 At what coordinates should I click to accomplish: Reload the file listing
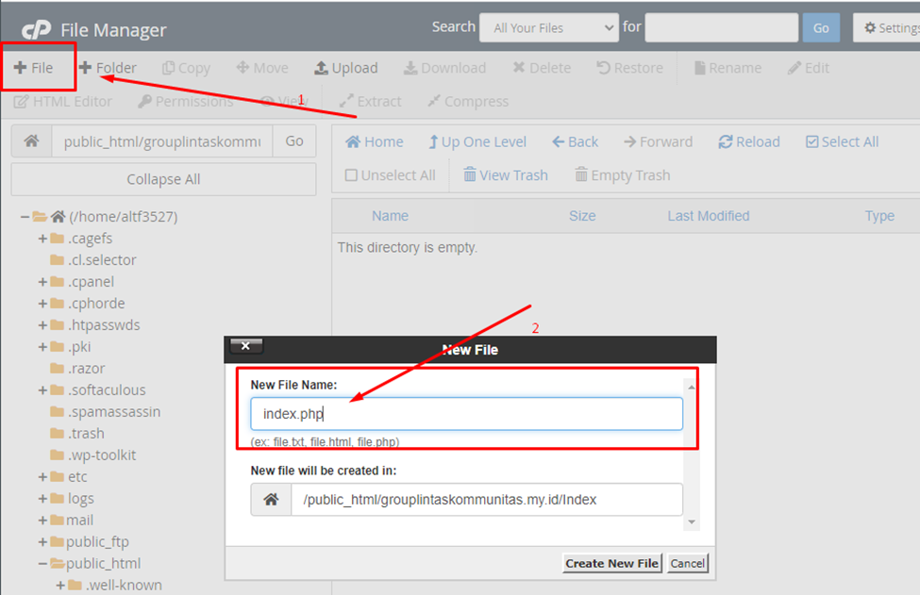749,141
